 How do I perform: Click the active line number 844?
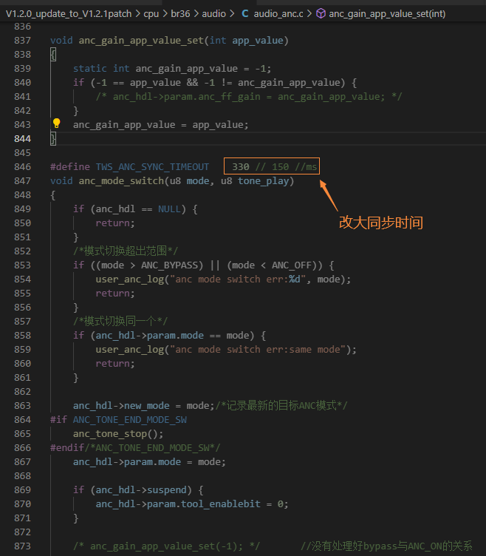pos(22,139)
